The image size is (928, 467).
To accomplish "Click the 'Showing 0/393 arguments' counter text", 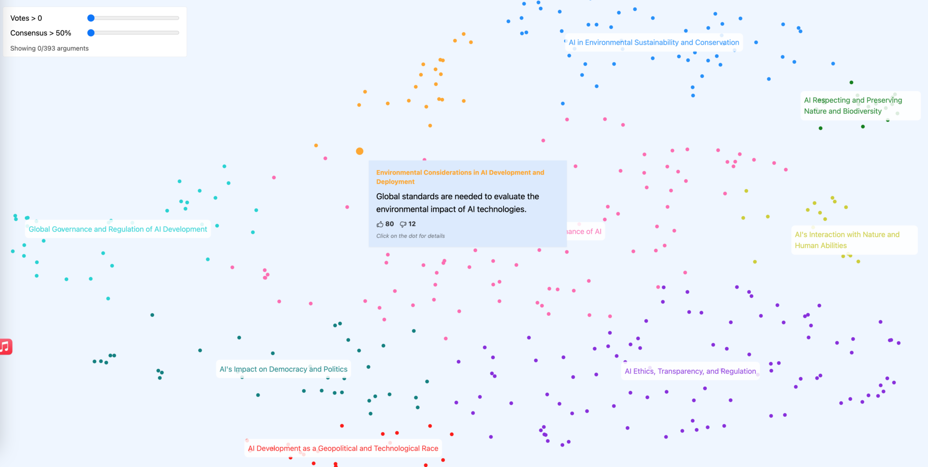I will coord(49,48).
